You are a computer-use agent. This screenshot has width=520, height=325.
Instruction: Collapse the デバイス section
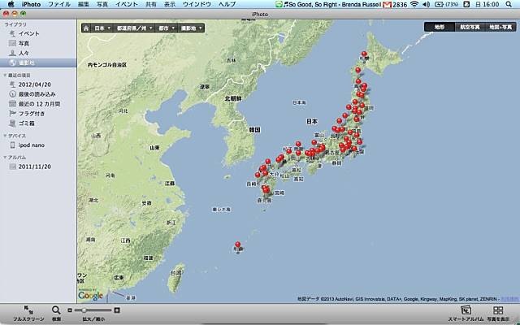pyautogui.click(x=5, y=136)
